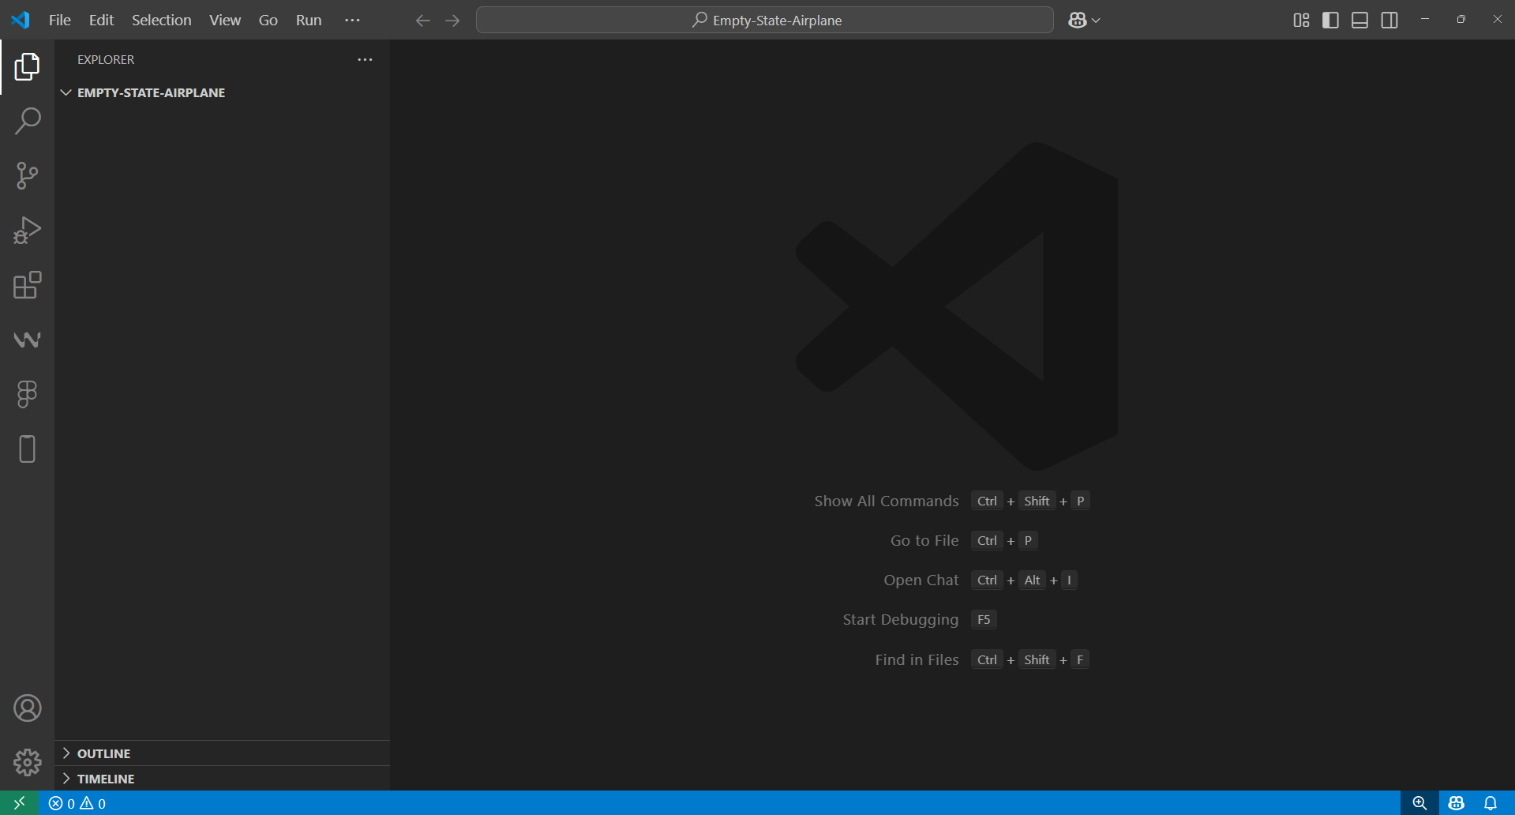1515x815 pixels.
Task: Toggle primary side bar visibility
Action: coord(1330,21)
